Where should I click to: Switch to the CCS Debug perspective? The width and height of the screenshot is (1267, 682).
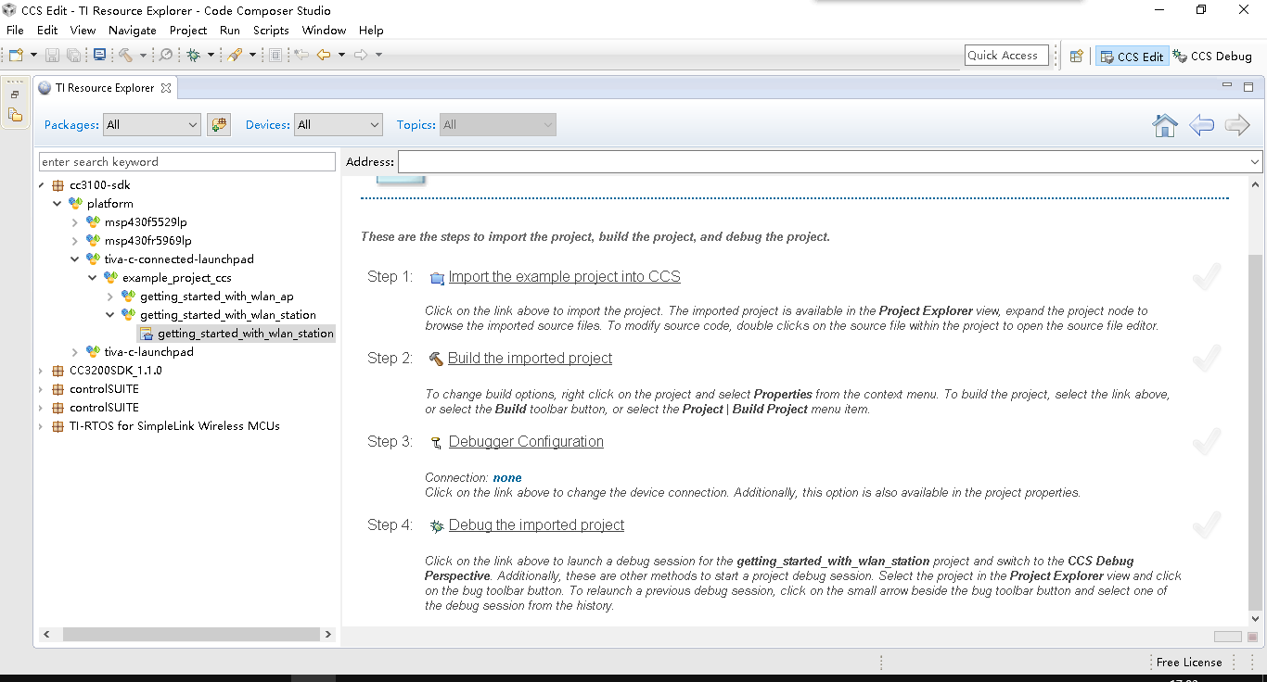pyautogui.click(x=1212, y=56)
